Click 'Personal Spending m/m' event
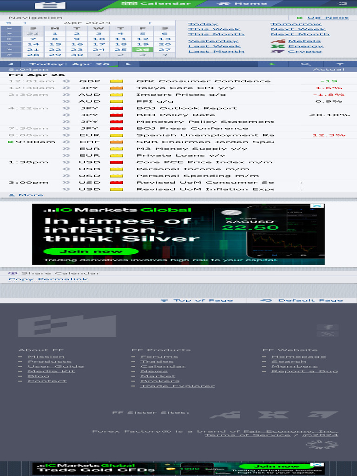Viewport: 357px width, 476px height. click(198, 176)
